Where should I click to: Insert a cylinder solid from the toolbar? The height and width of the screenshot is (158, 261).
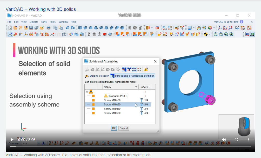85,28
